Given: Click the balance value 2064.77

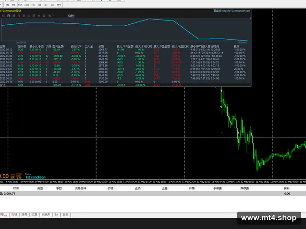Looking at the screenshot, I should 103,50.
